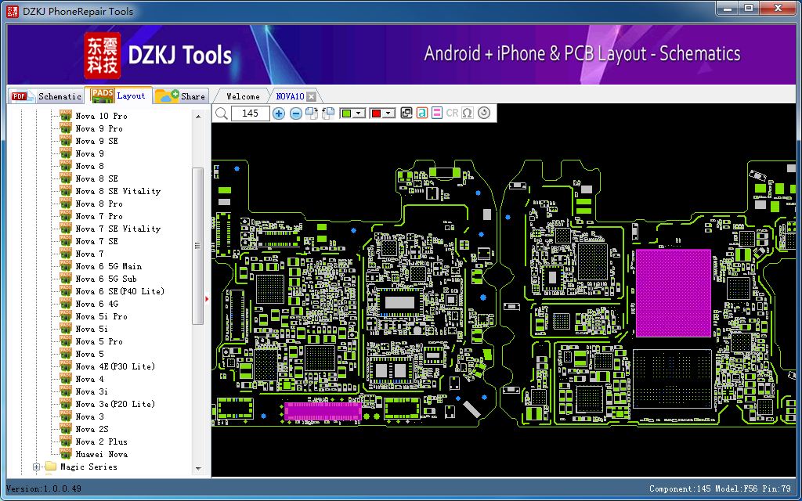This screenshot has height=501, width=802.
Task: Click 'Component:145 Model:F56 Pin:79' status text
Action: (x=720, y=488)
